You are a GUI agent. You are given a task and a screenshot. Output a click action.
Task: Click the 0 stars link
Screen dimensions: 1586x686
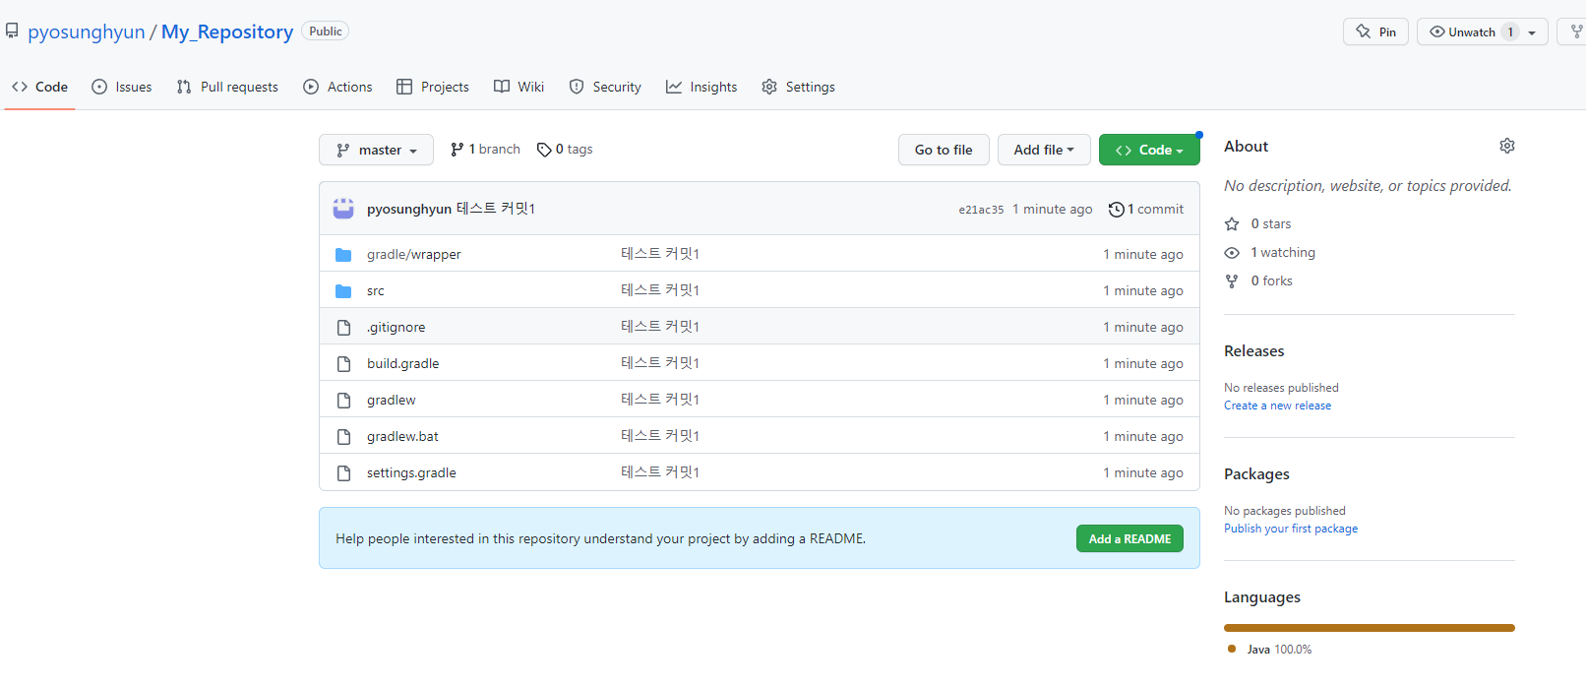[x=1257, y=224]
